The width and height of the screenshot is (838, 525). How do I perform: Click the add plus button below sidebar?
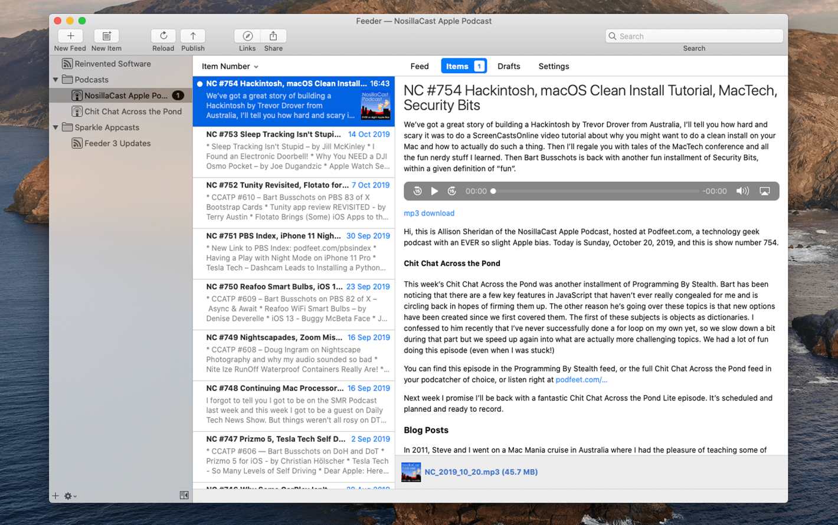(x=55, y=496)
